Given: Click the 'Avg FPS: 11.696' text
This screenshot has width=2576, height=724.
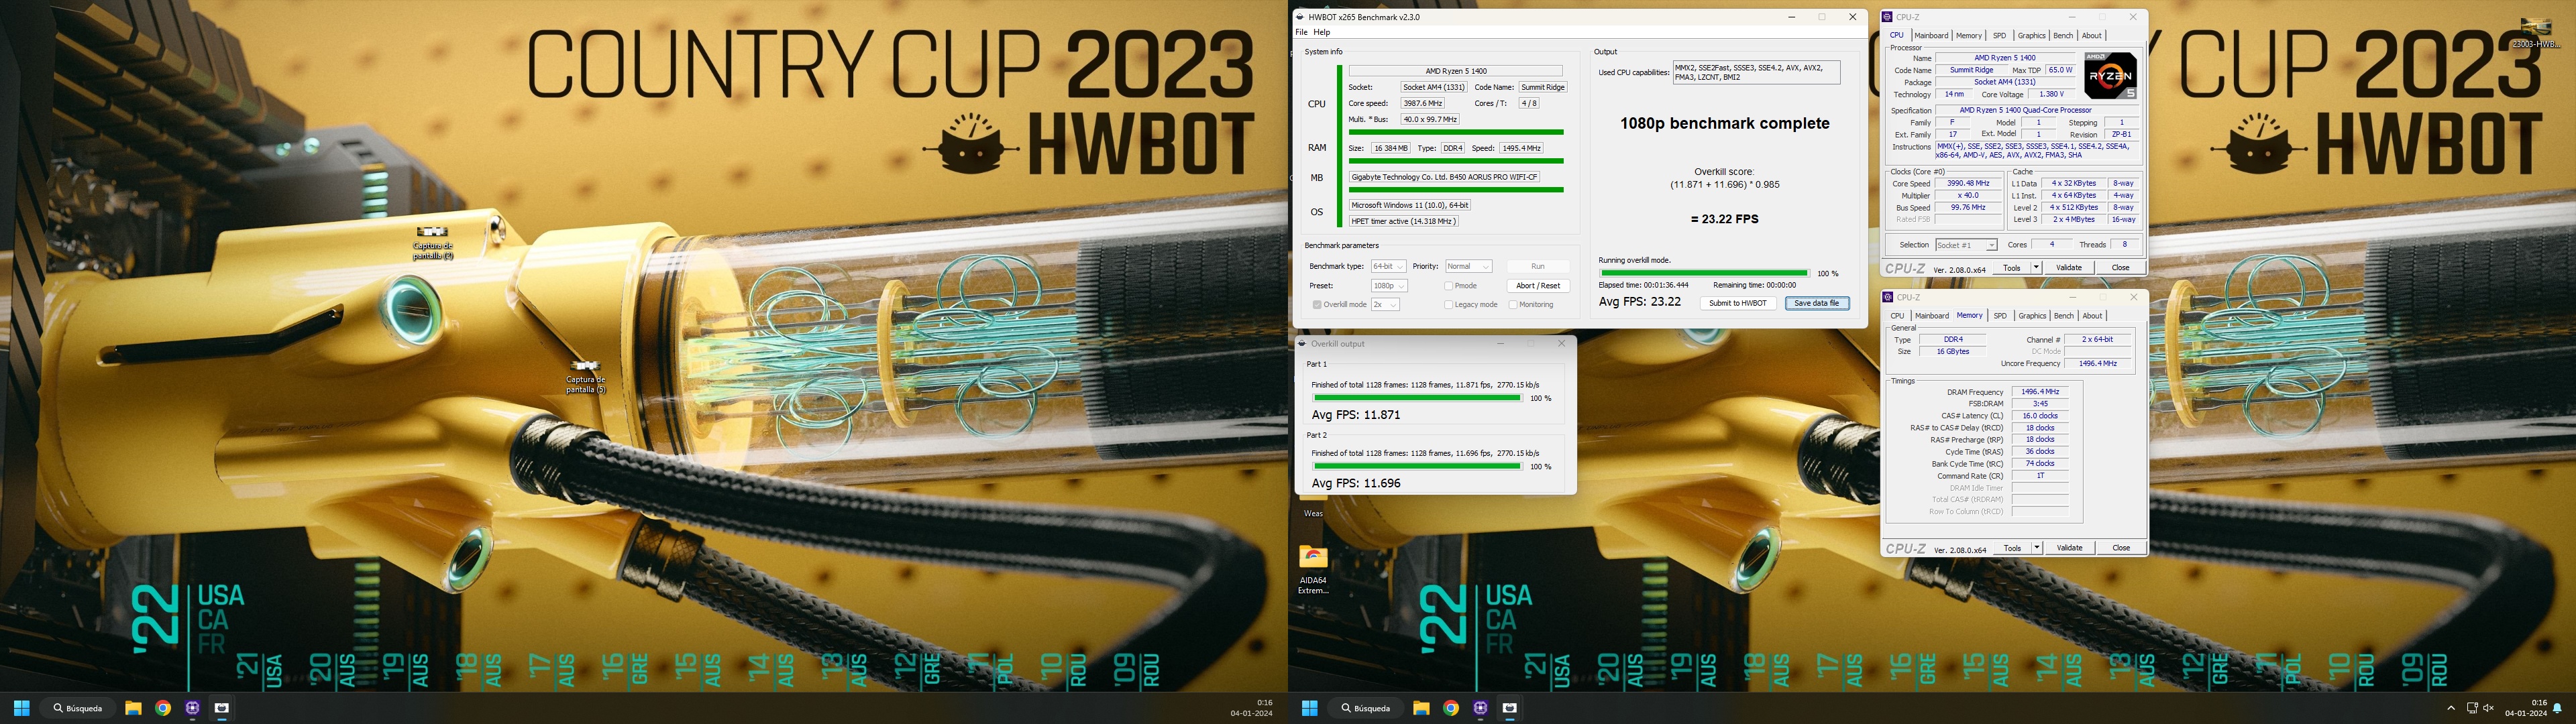Looking at the screenshot, I should pos(1356,483).
